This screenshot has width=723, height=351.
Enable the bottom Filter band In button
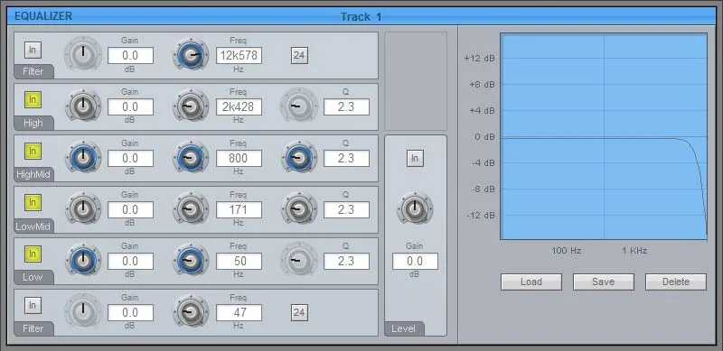tap(33, 305)
